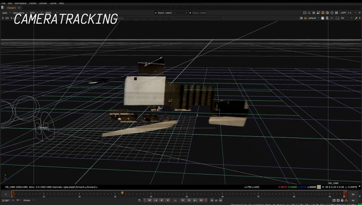Click the downrez window icon
Viewport: 362px width, 205px height.
coord(318,13)
